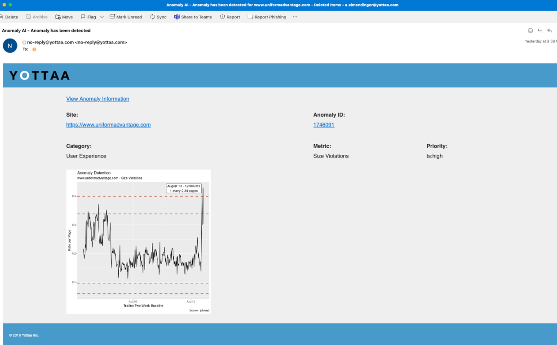Image resolution: width=557 pixels, height=345 pixels.
Task: Click the '© 2018 Yottaa Inc.' footer text
Action: [24, 335]
